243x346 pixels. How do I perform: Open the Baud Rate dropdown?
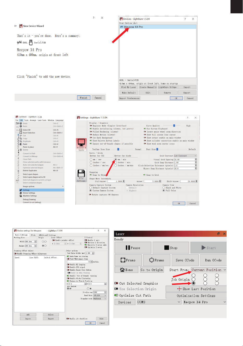(100, 295)
